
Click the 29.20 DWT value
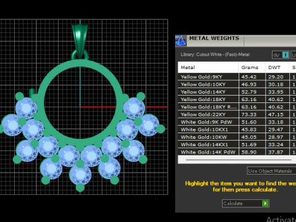pyautogui.click(x=276, y=77)
